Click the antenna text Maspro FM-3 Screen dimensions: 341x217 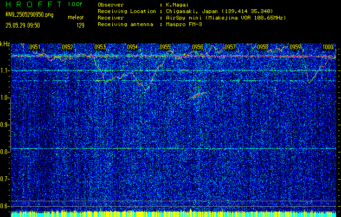[184, 24]
